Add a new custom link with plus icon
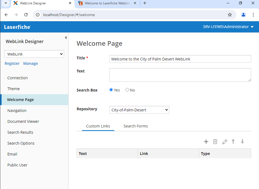This screenshot has width=259, height=189. [x=206, y=142]
